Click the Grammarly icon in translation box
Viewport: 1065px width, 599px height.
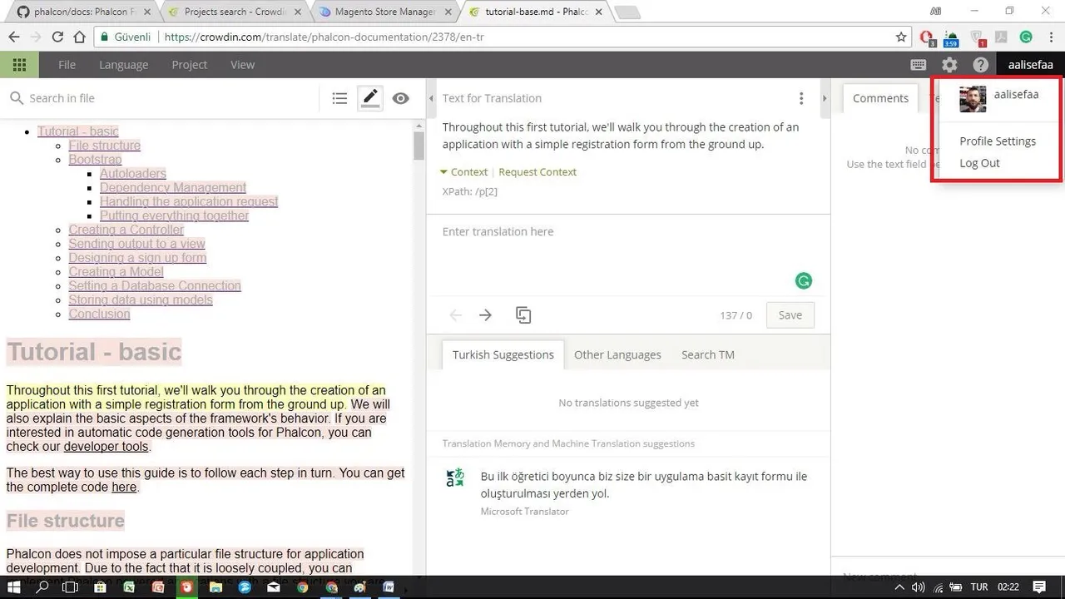[x=804, y=281]
